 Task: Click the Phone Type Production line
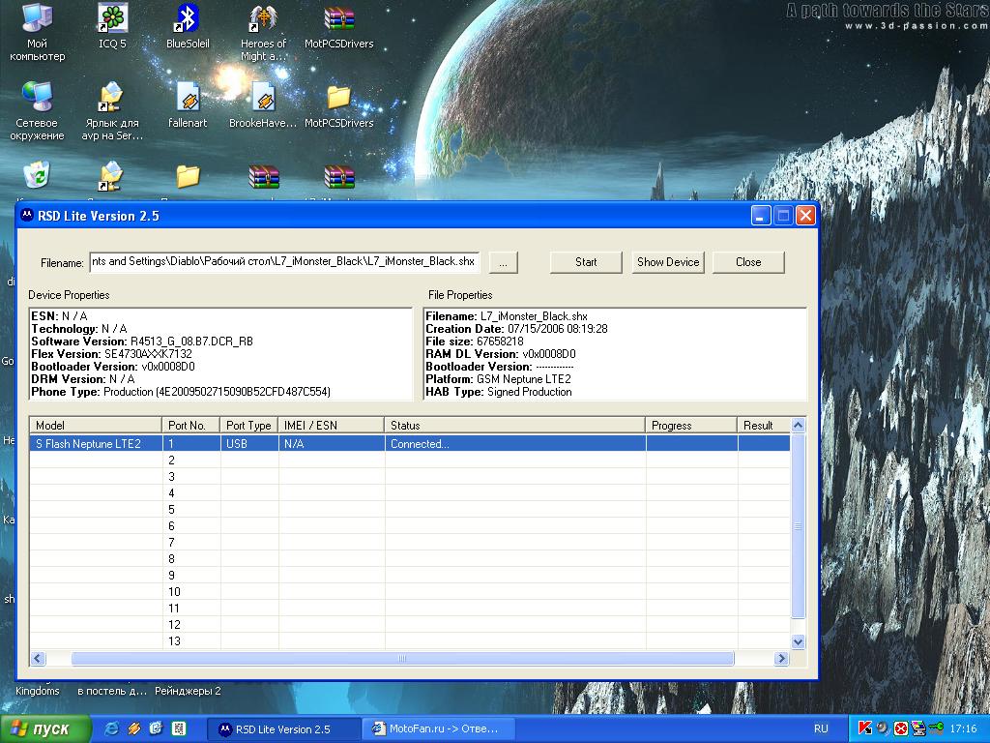point(181,392)
